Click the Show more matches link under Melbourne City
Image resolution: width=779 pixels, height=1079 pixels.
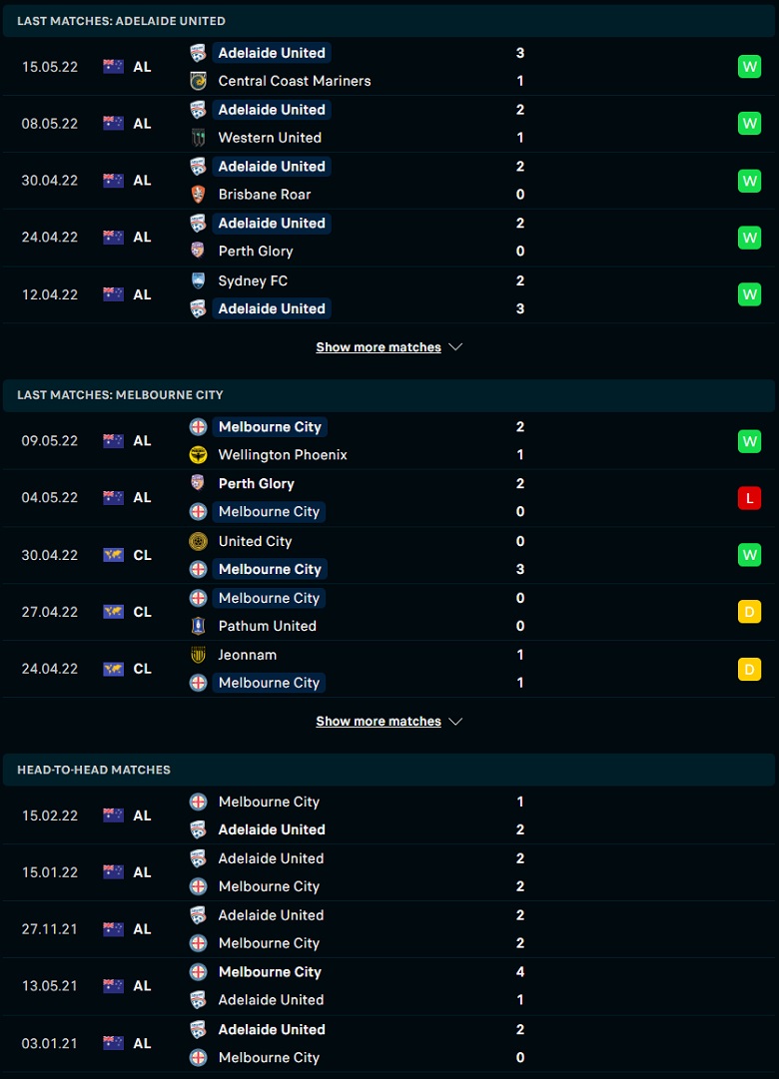[x=379, y=722]
